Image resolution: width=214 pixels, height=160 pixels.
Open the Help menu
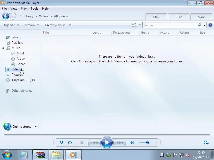pos(45,9)
